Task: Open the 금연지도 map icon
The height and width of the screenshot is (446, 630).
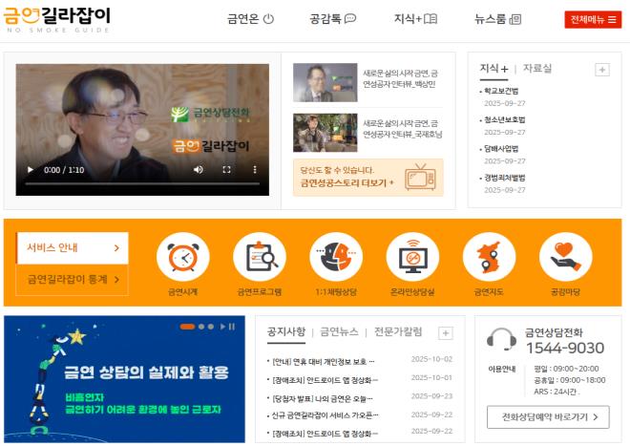Action: point(489,258)
